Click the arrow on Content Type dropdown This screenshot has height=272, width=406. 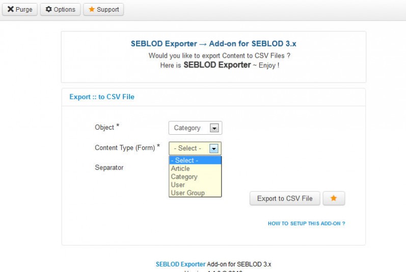(214, 149)
